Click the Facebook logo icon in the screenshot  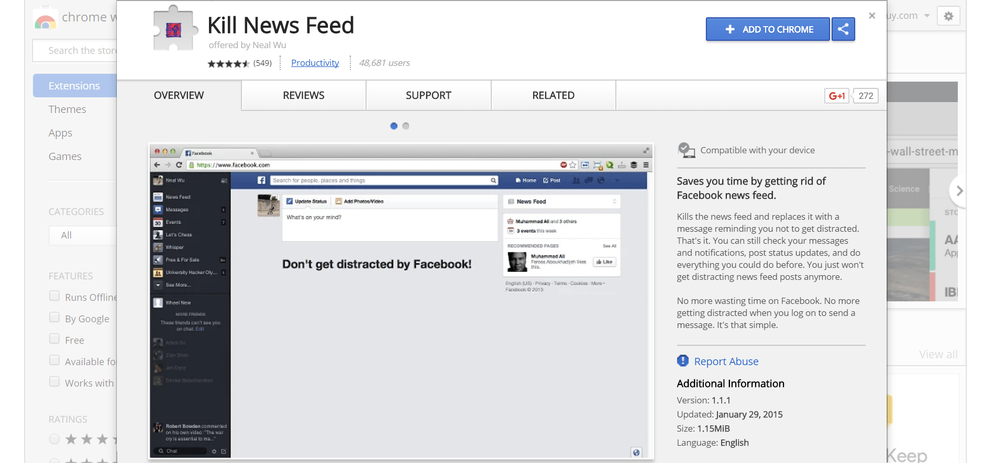[261, 180]
